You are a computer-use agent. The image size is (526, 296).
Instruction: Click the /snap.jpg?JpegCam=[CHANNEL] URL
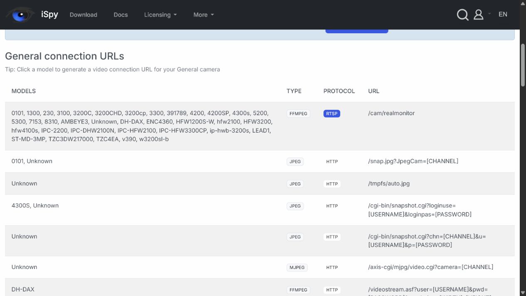click(x=413, y=161)
